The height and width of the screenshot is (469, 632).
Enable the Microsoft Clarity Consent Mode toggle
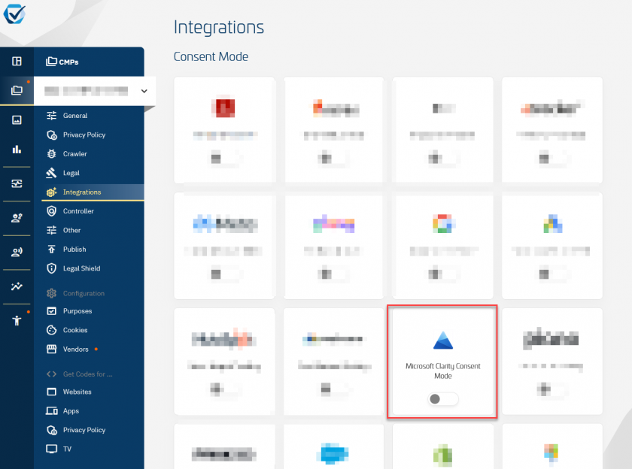click(x=443, y=399)
